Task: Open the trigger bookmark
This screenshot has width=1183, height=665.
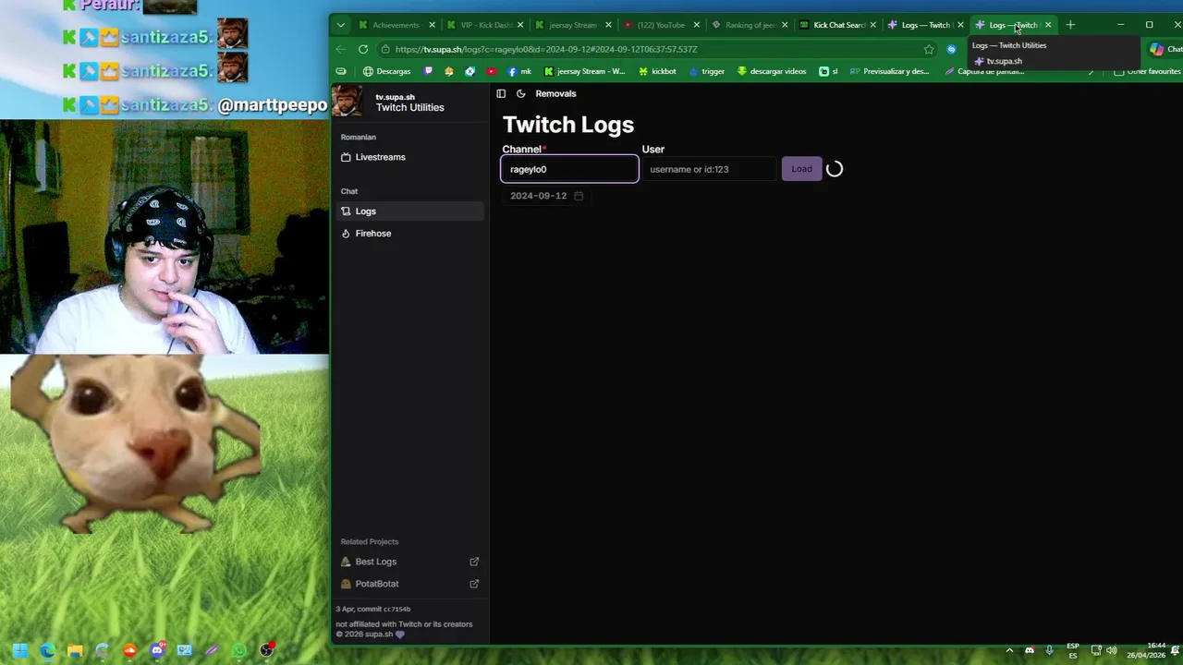Action: point(706,71)
